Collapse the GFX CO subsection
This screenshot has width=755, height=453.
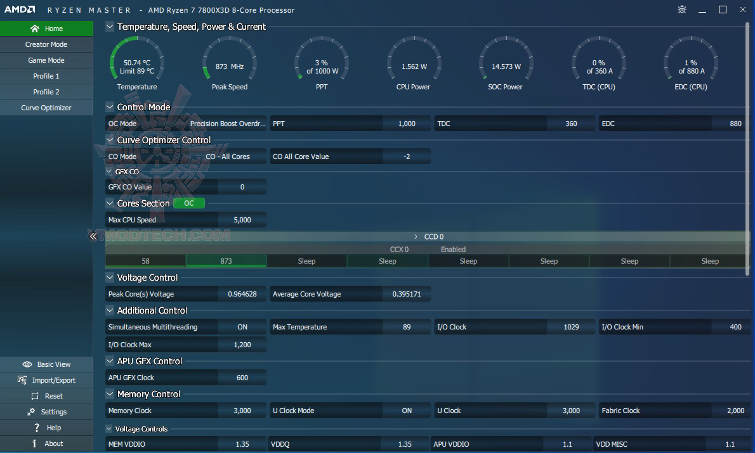[x=109, y=171]
